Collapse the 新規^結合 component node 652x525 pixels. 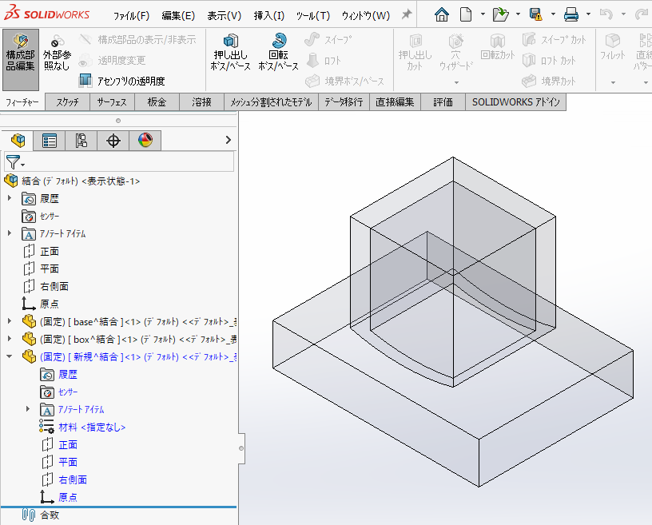[9, 356]
